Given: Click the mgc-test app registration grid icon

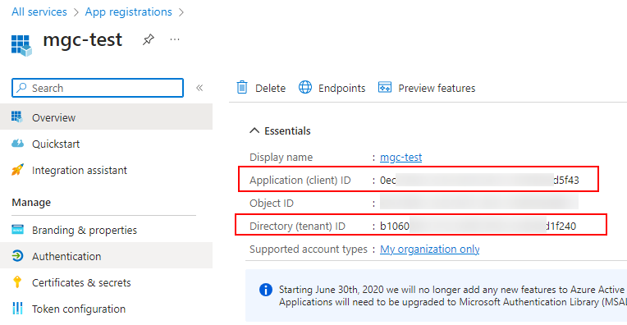Looking at the screenshot, I should pyautogui.click(x=21, y=45).
